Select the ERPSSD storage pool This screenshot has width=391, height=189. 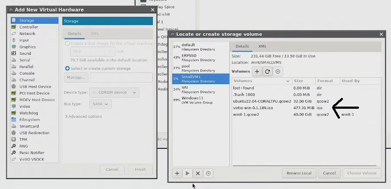201,58
